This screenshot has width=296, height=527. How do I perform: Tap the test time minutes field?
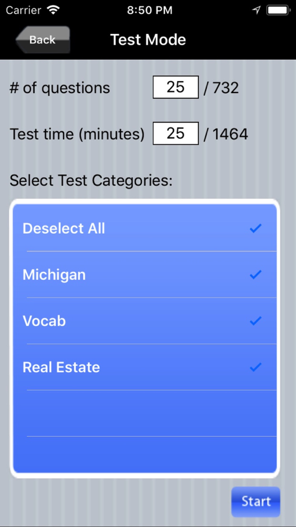pyautogui.click(x=176, y=133)
